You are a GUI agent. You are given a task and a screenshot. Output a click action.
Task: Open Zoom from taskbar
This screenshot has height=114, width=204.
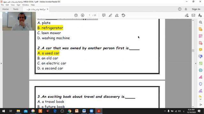(x=91, y=111)
